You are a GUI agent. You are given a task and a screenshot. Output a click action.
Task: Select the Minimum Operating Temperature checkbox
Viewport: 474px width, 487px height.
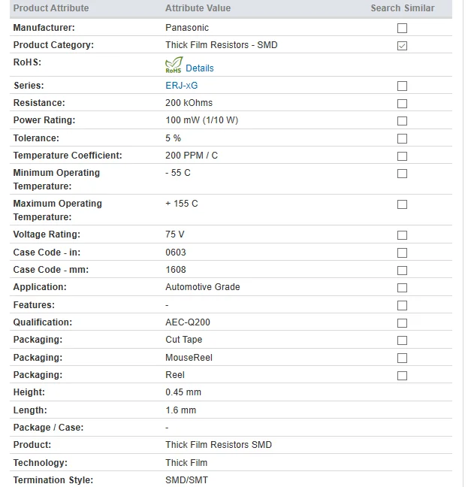pos(402,174)
